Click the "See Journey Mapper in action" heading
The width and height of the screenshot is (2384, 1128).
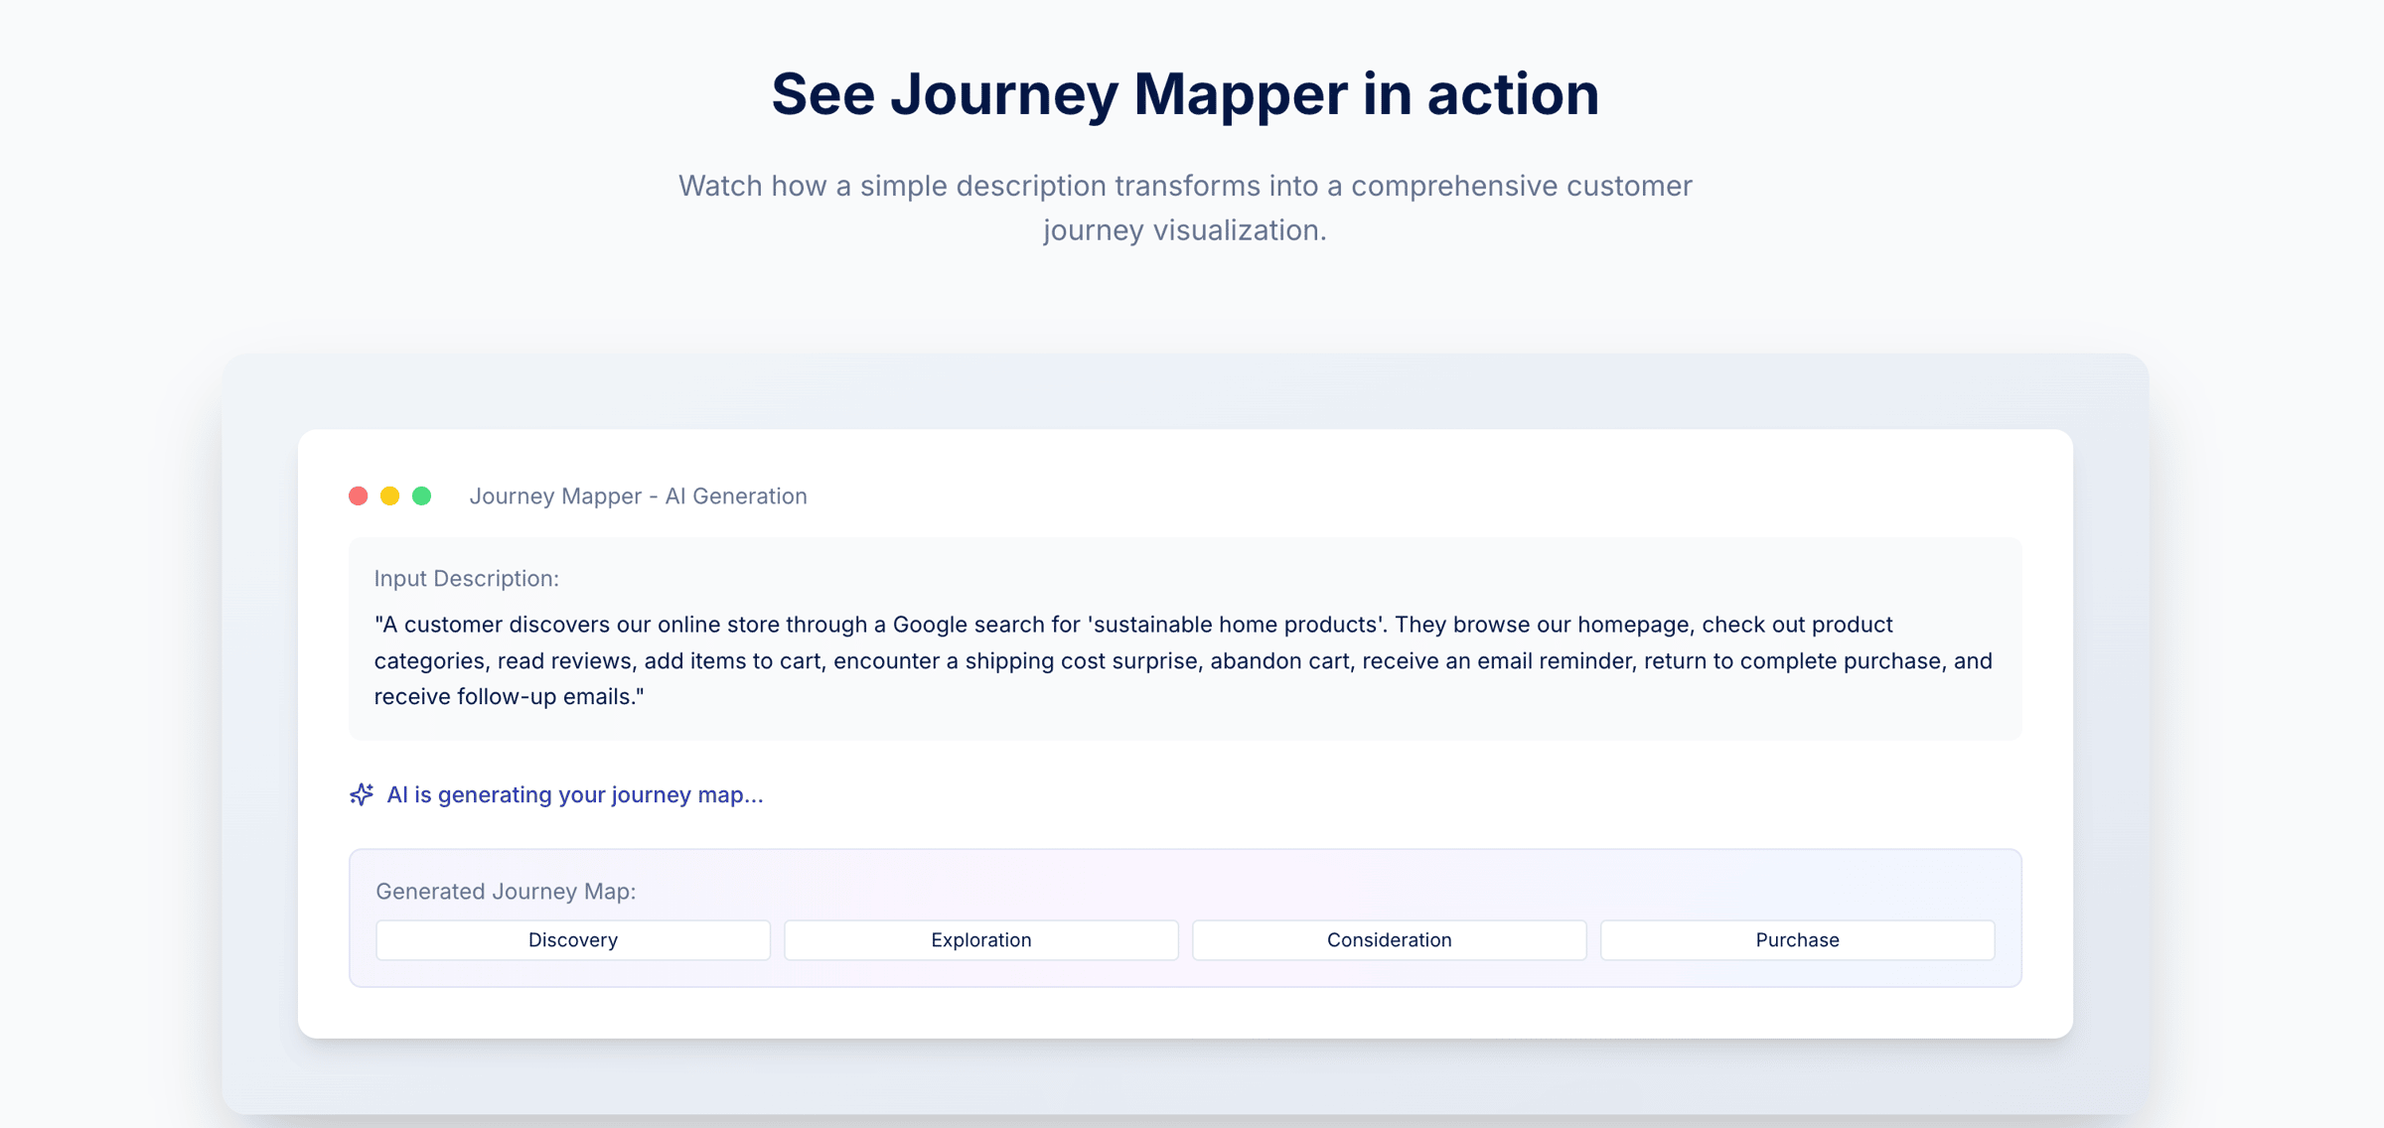(1185, 94)
